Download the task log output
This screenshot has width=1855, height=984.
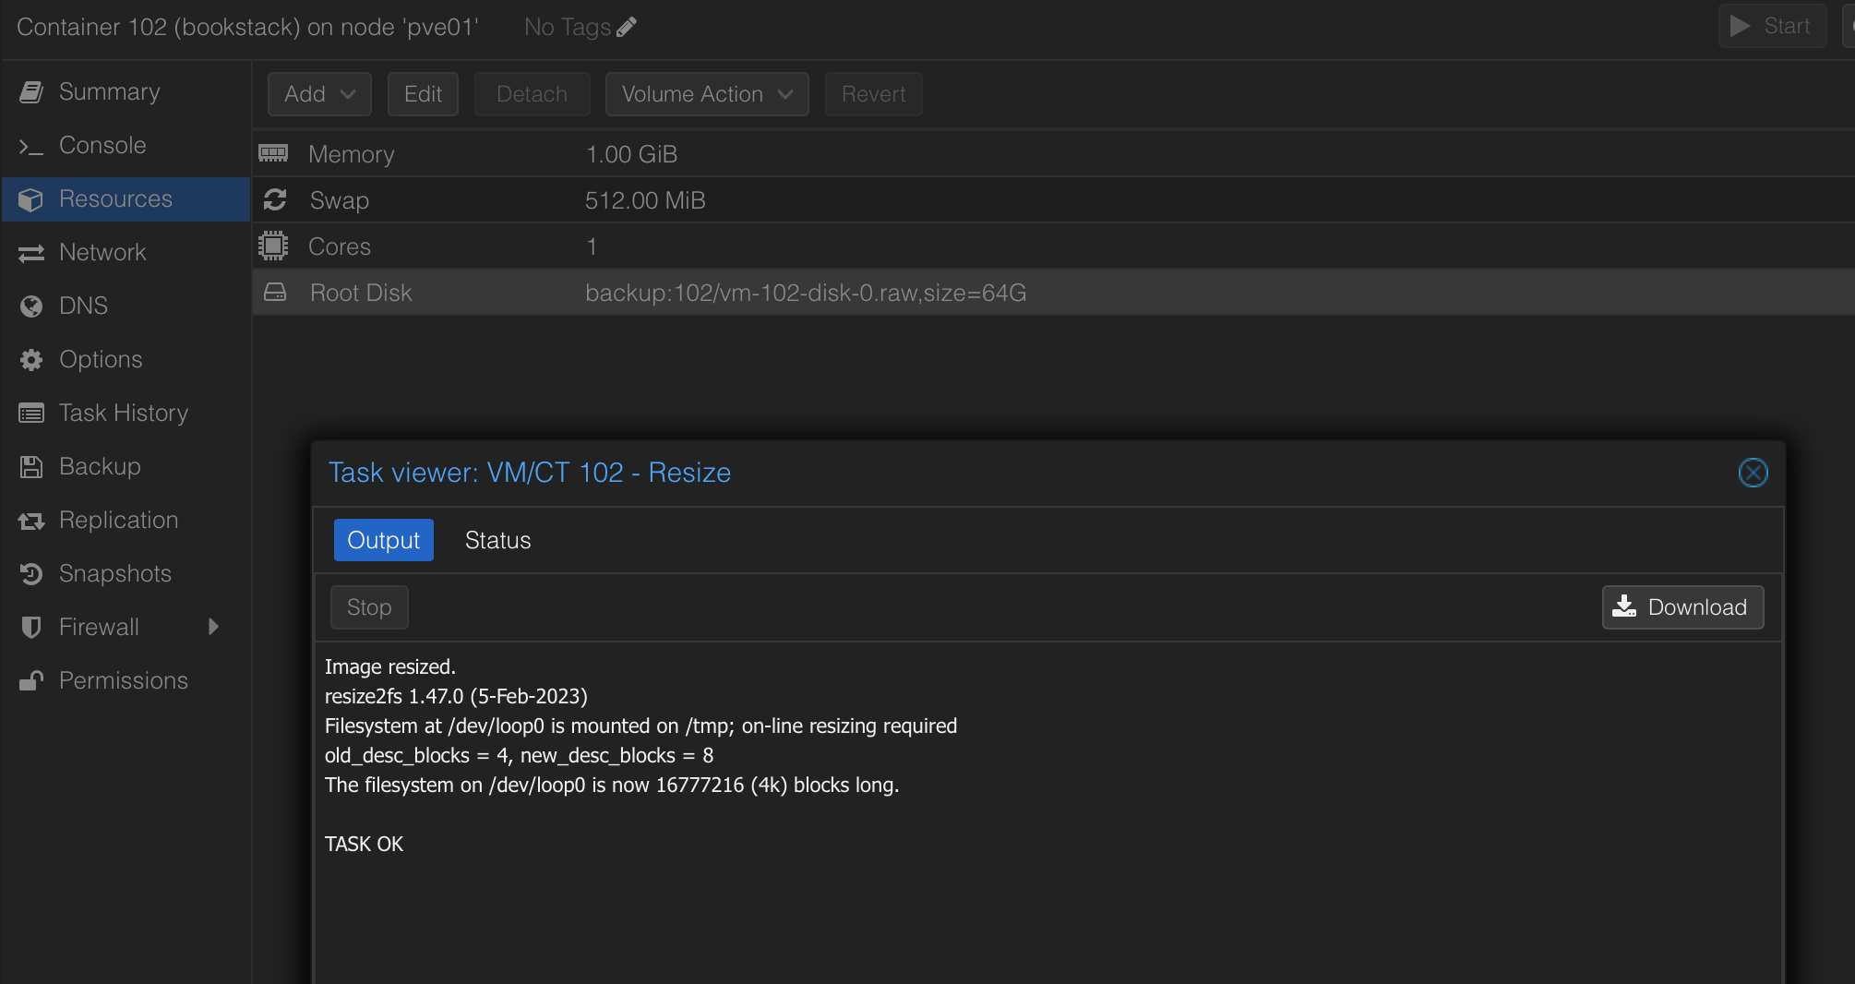(1682, 607)
